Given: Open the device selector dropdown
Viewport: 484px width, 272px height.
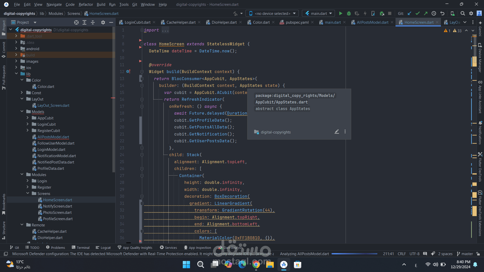Looking at the screenshot, I should [272, 14].
